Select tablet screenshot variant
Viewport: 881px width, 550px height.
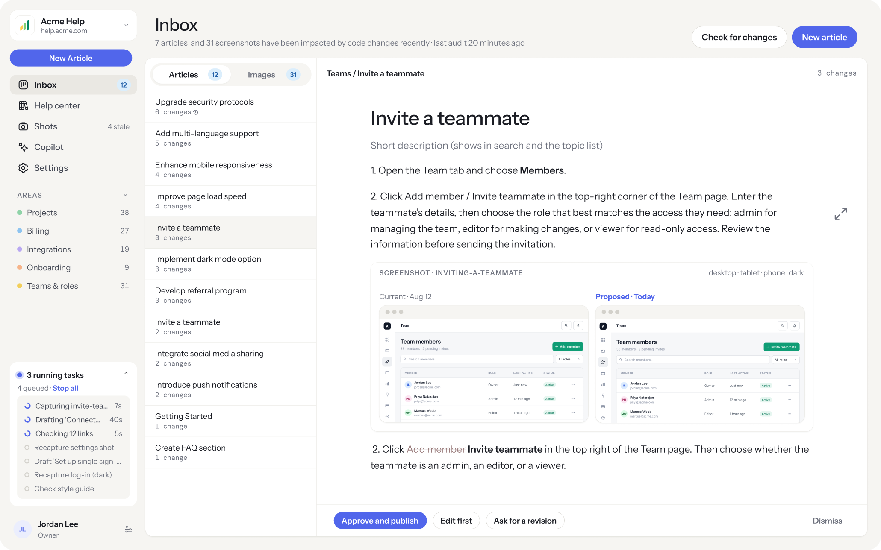point(749,273)
